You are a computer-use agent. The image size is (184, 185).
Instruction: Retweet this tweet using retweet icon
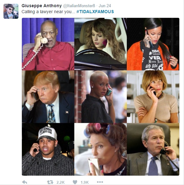(50, 182)
